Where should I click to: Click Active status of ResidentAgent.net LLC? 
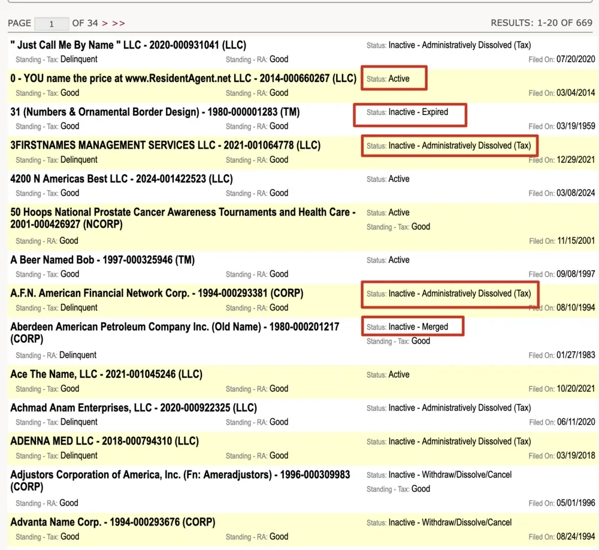point(399,78)
